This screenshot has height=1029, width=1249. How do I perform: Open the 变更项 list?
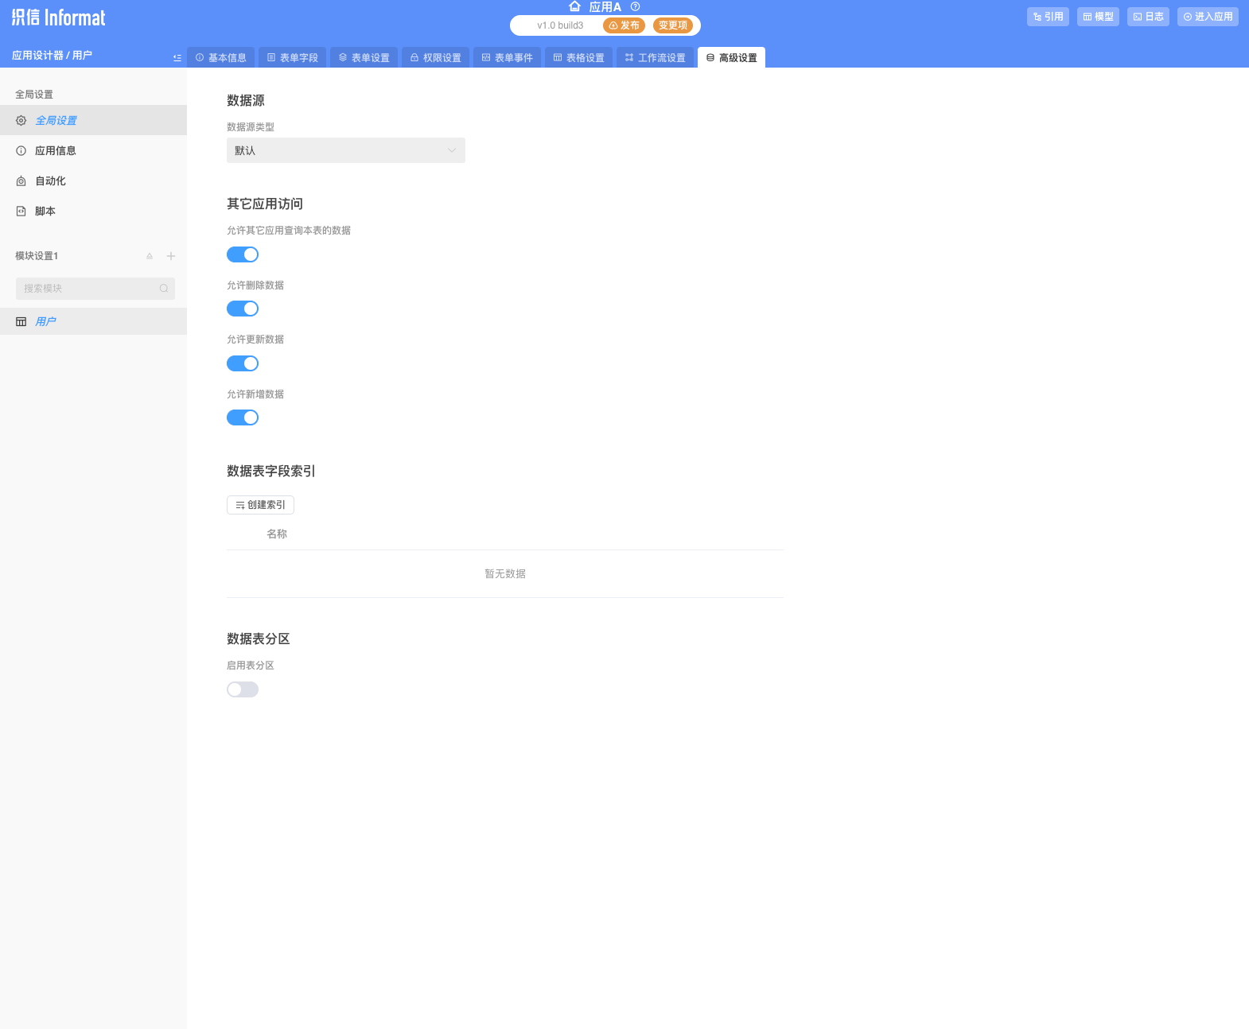click(x=672, y=25)
